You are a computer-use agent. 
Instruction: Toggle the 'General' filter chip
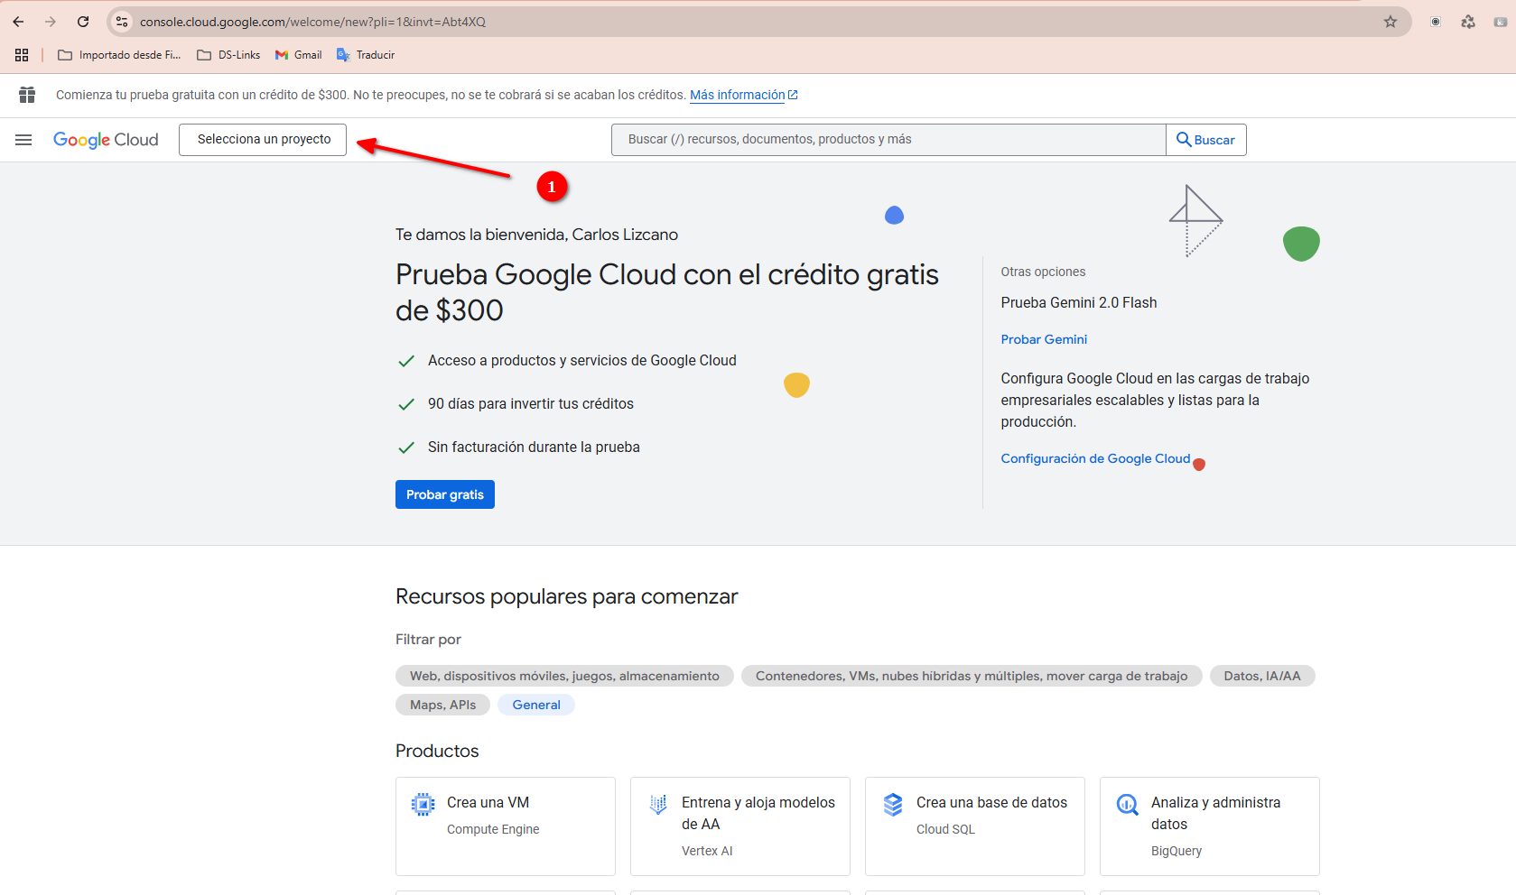point(536,705)
